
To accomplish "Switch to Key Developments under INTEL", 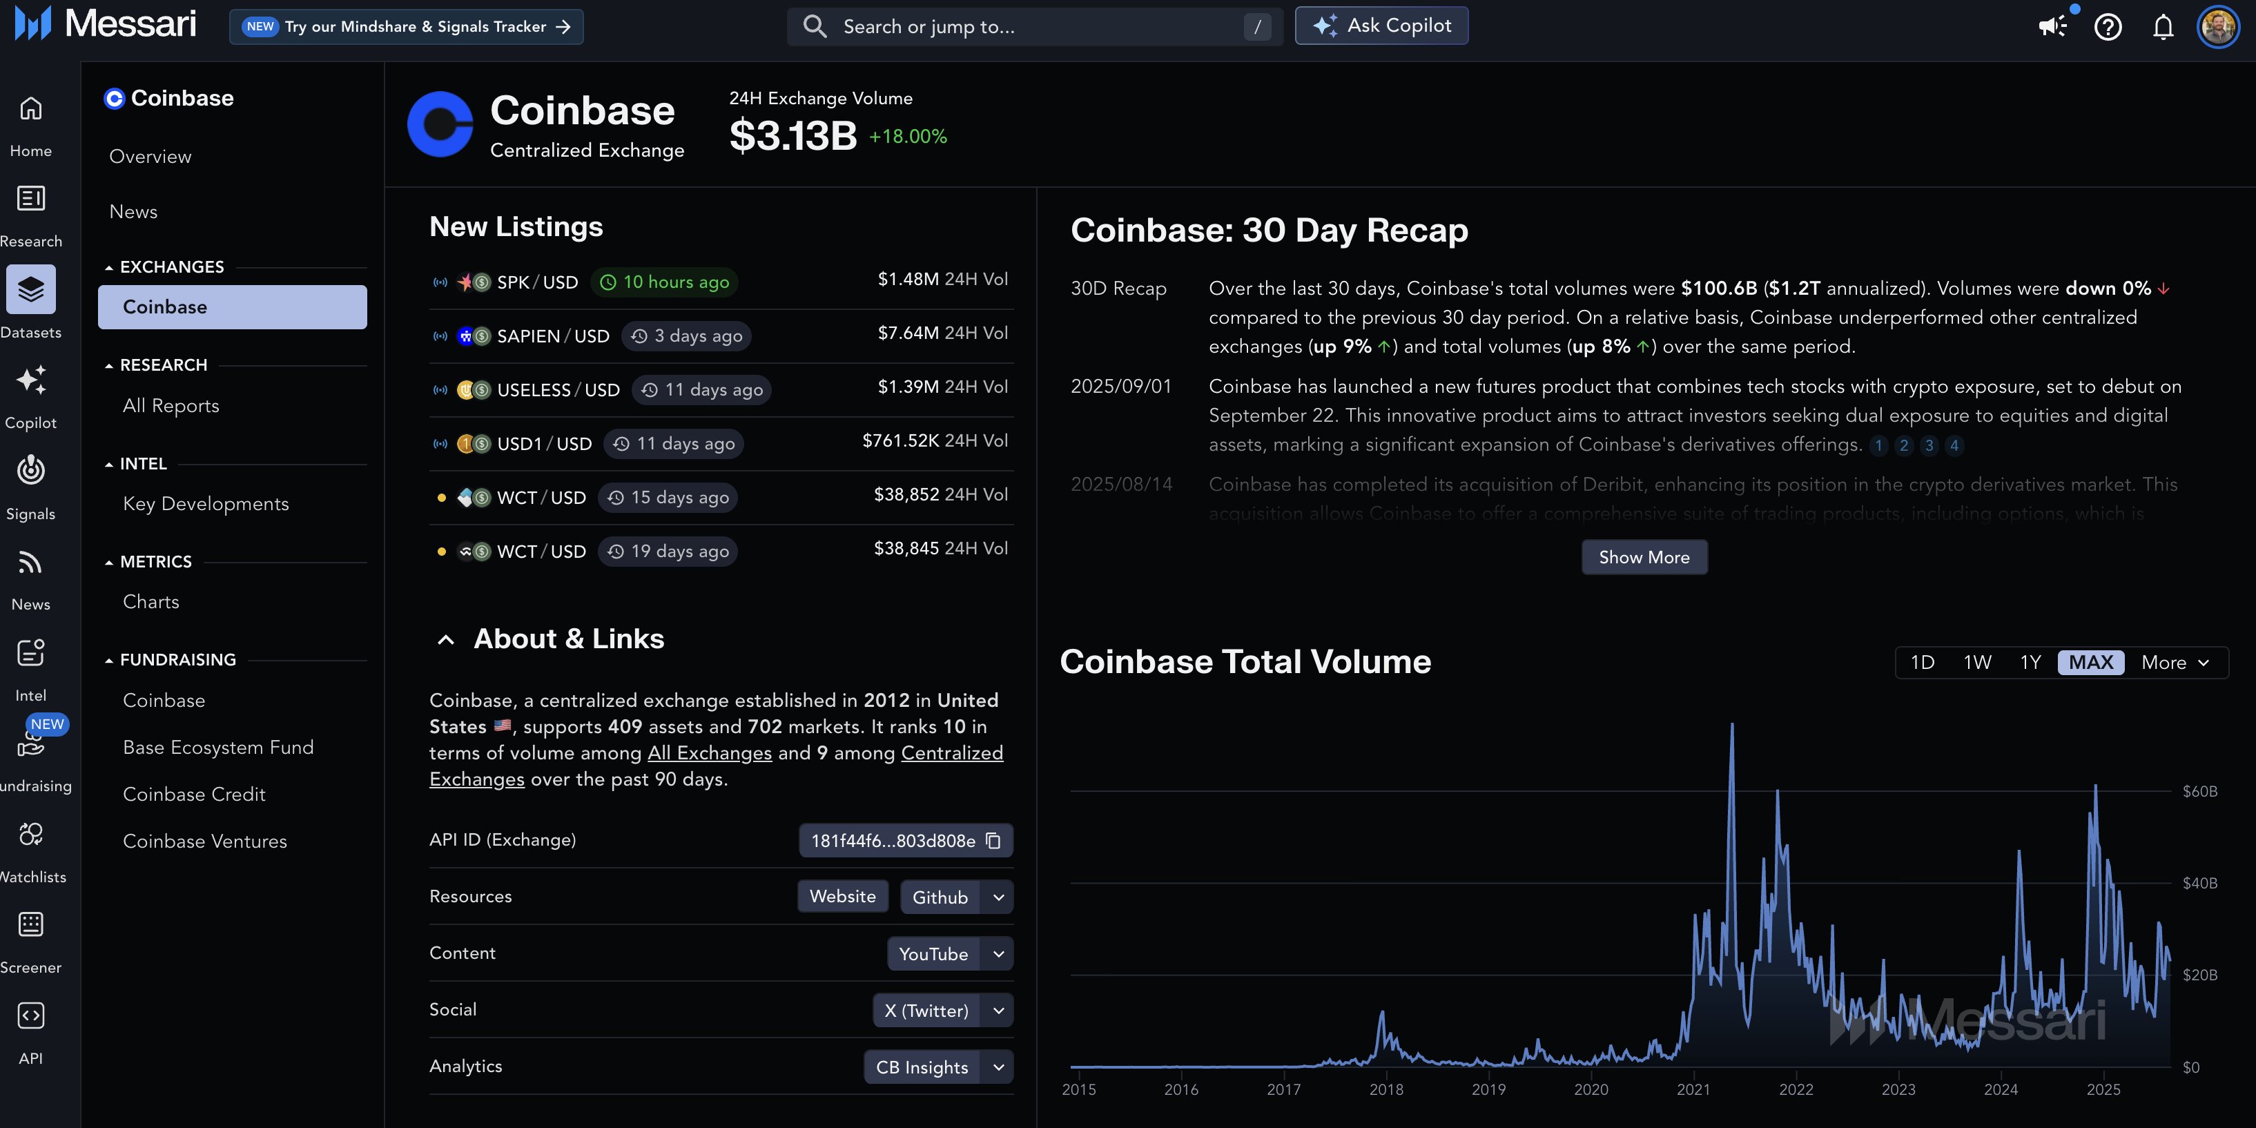I will [206, 503].
